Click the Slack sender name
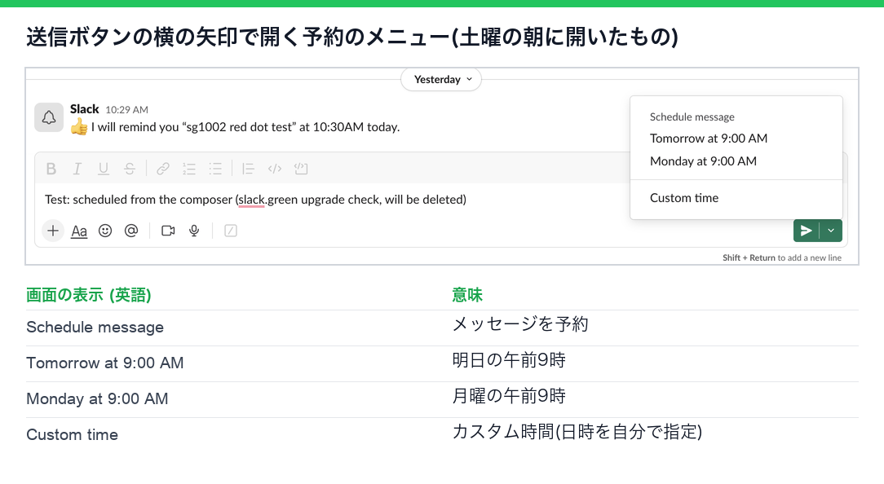 [x=85, y=108]
